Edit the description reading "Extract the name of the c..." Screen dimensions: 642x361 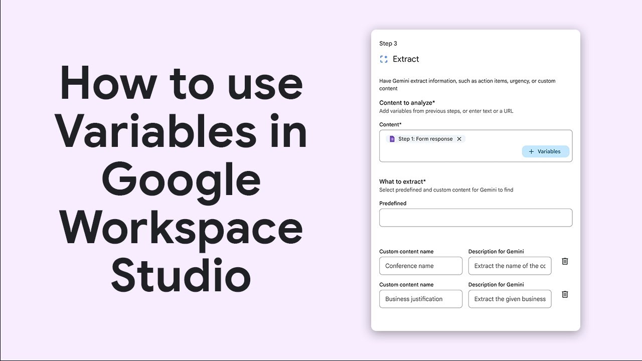click(x=510, y=266)
